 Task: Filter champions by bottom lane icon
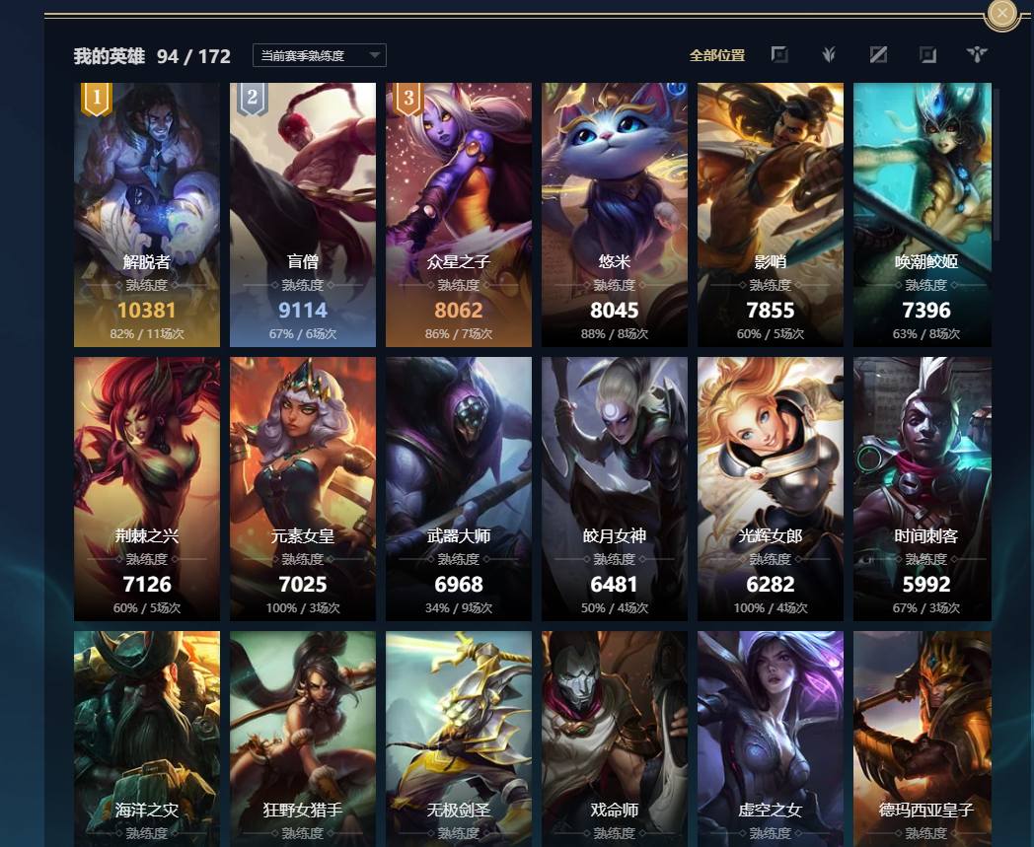coord(927,54)
